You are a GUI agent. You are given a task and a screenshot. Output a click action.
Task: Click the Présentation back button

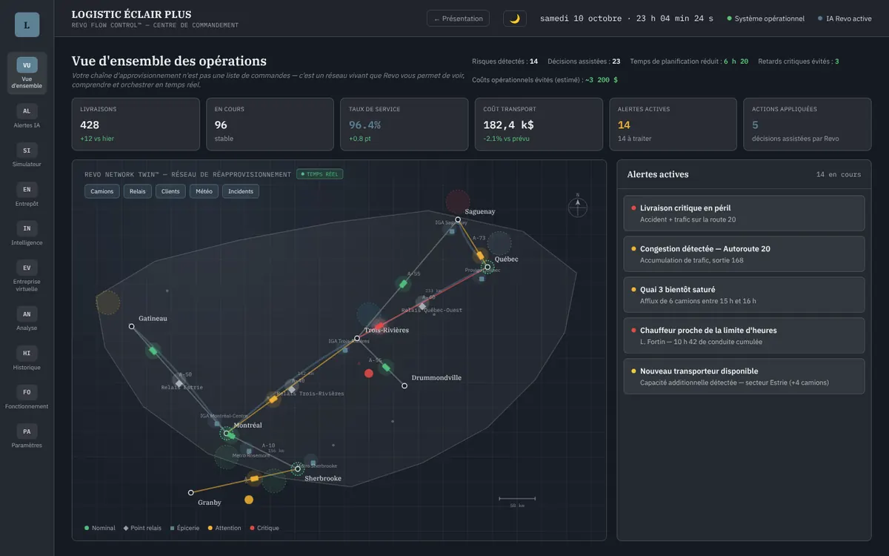[x=458, y=19]
